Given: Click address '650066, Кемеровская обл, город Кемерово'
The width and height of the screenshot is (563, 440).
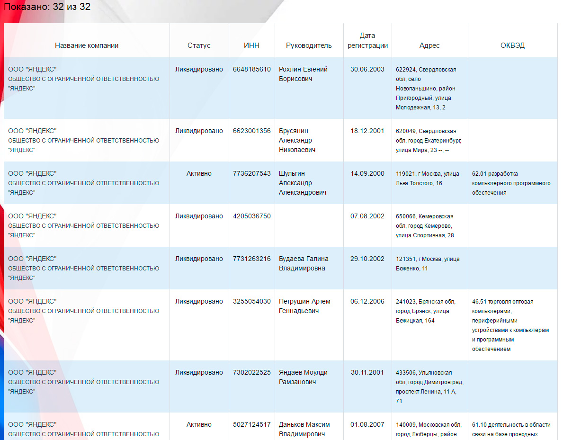Looking at the screenshot, I should [x=425, y=226].
